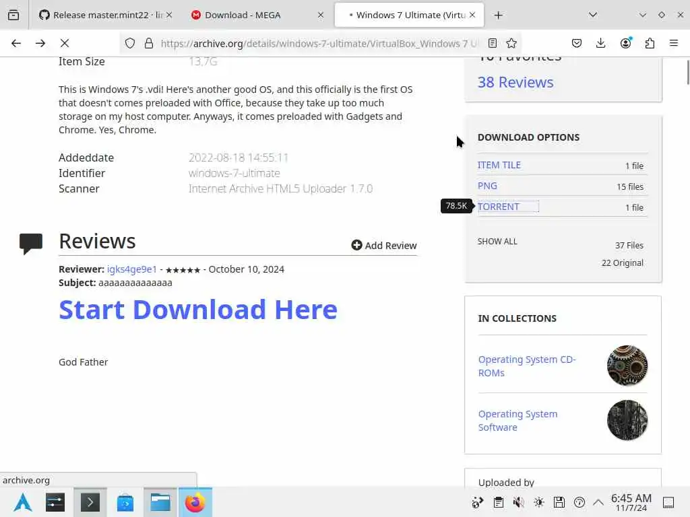This screenshot has width=690, height=517.
Task: Focus Firefox in the taskbar
Action: (x=195, y=502)
